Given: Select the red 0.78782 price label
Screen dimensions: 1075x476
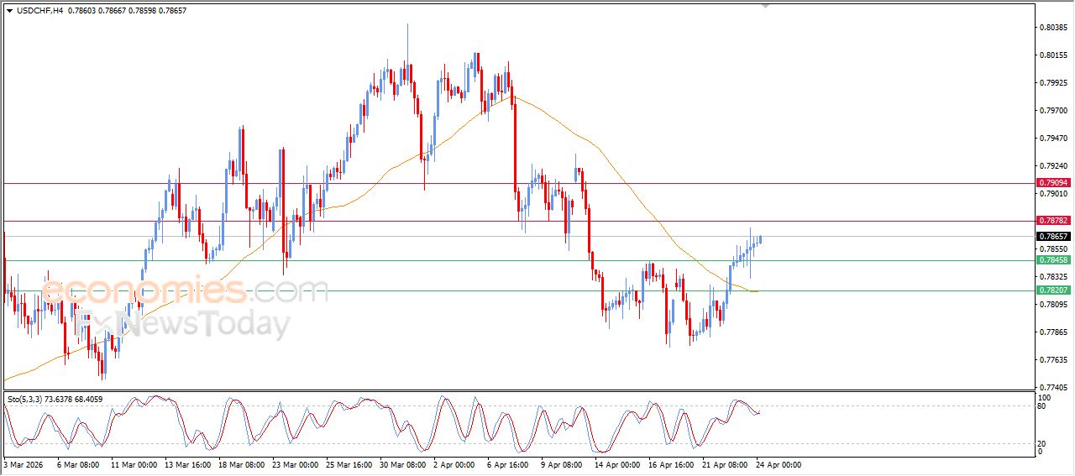Looking at the screenshot, I should [1053, 221].
